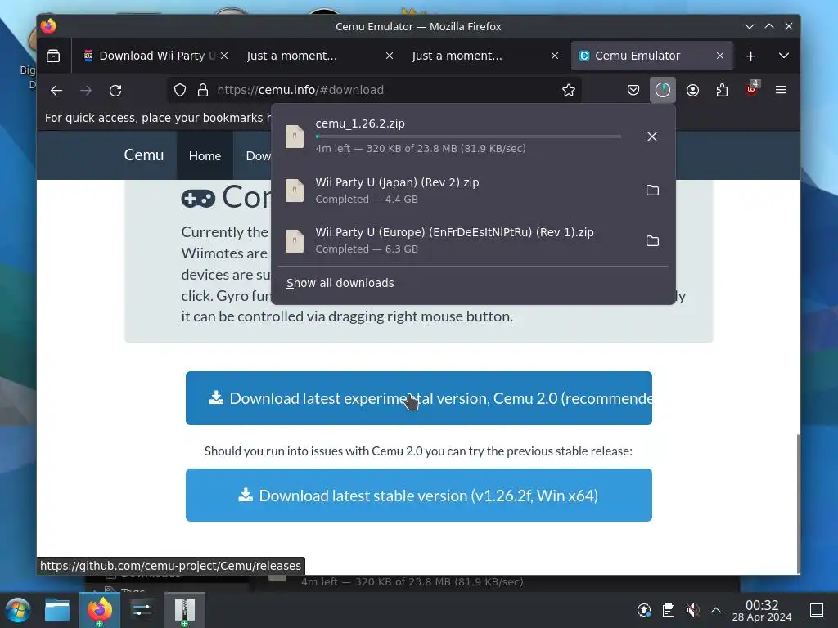Bookmark this page with star icon

pos(569,90)
